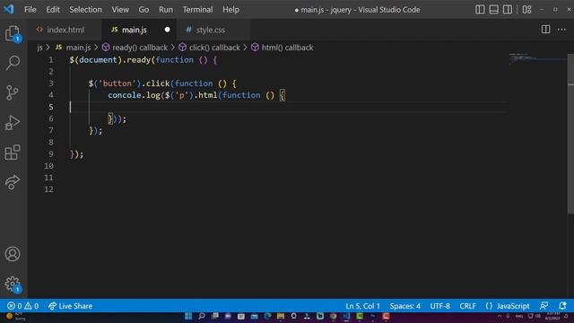574x323 pixels.
Task: Switch to the index.html tab
Action: pos(65,30)
